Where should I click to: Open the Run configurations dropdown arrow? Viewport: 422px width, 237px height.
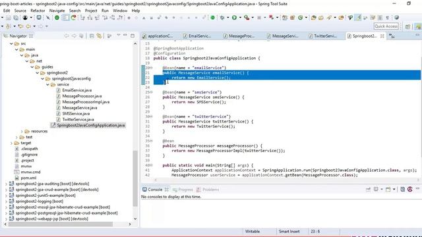point(240,18)
